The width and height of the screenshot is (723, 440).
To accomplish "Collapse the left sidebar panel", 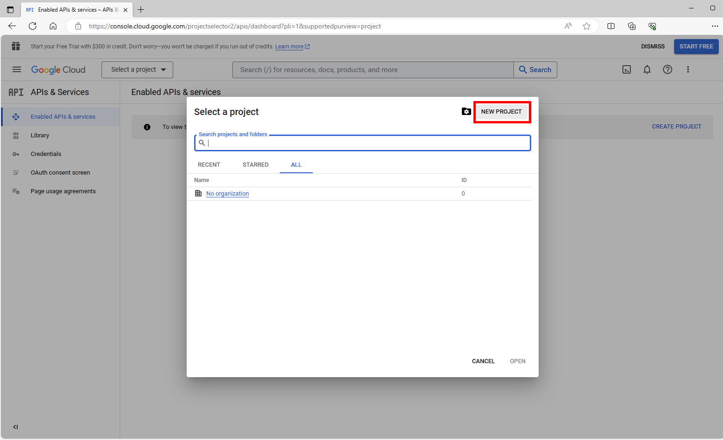I will pyautogui.click(x=15, y=427).
